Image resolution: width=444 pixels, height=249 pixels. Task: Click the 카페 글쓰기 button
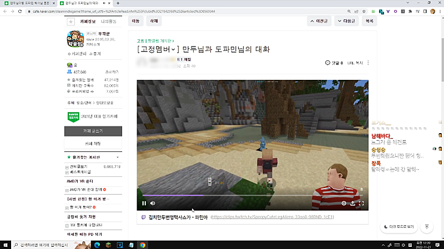tap(93, 131)
